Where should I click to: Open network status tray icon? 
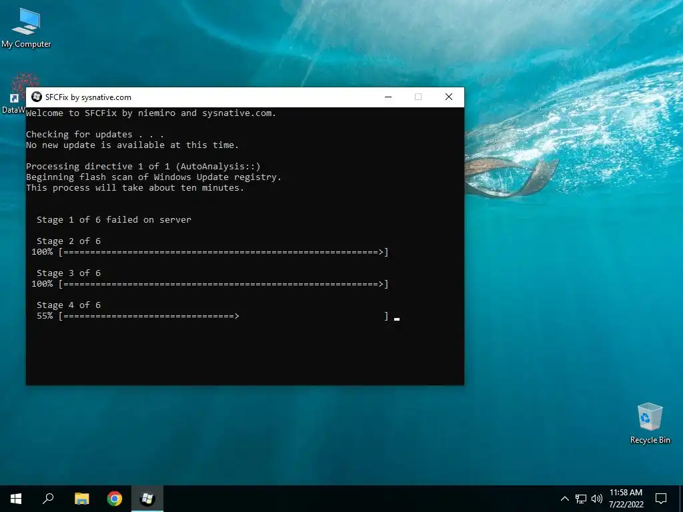[581, 499]
